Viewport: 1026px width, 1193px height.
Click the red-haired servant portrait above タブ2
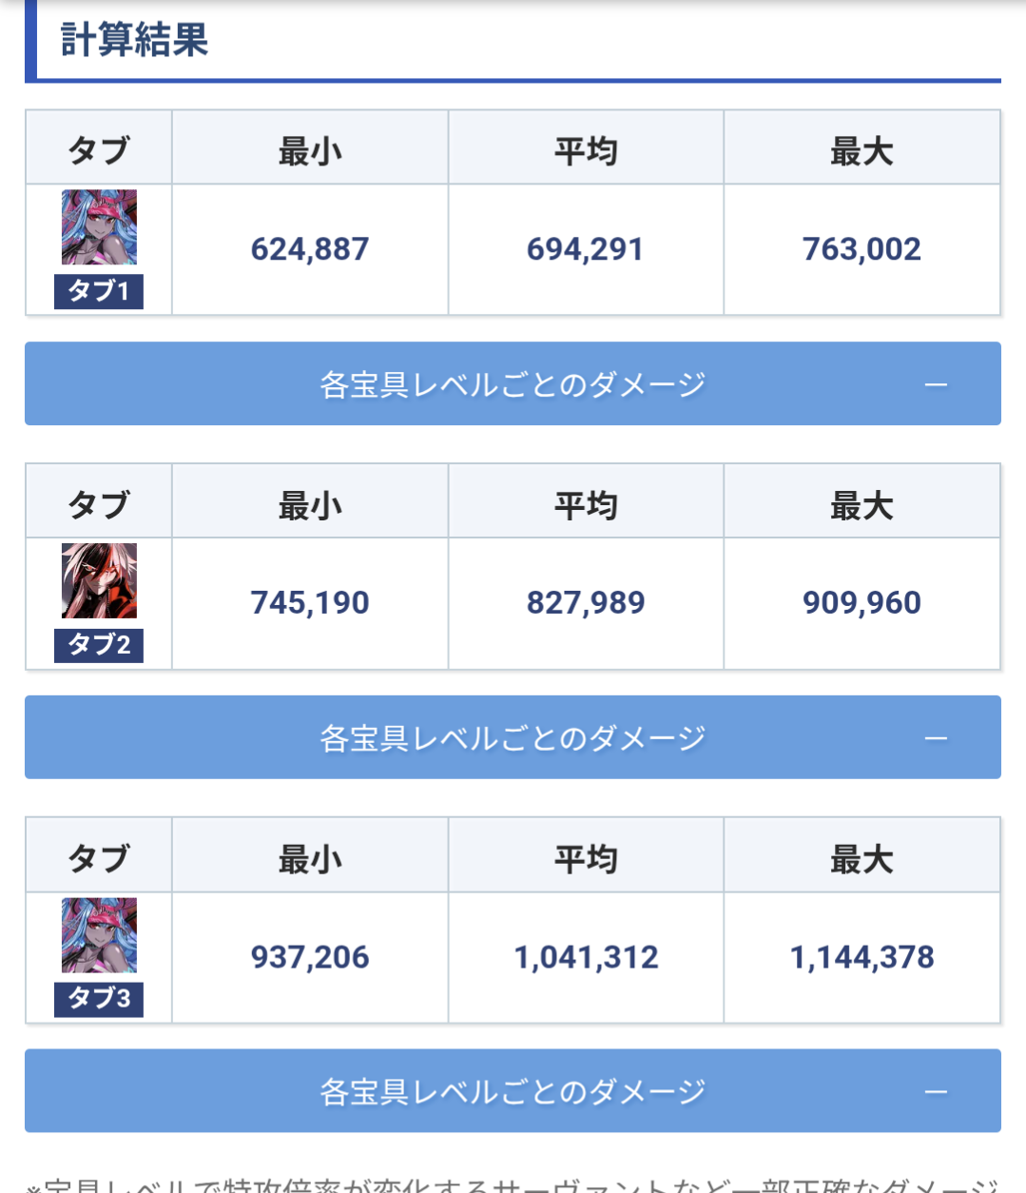pyautogui.click(x=99, y=581)
